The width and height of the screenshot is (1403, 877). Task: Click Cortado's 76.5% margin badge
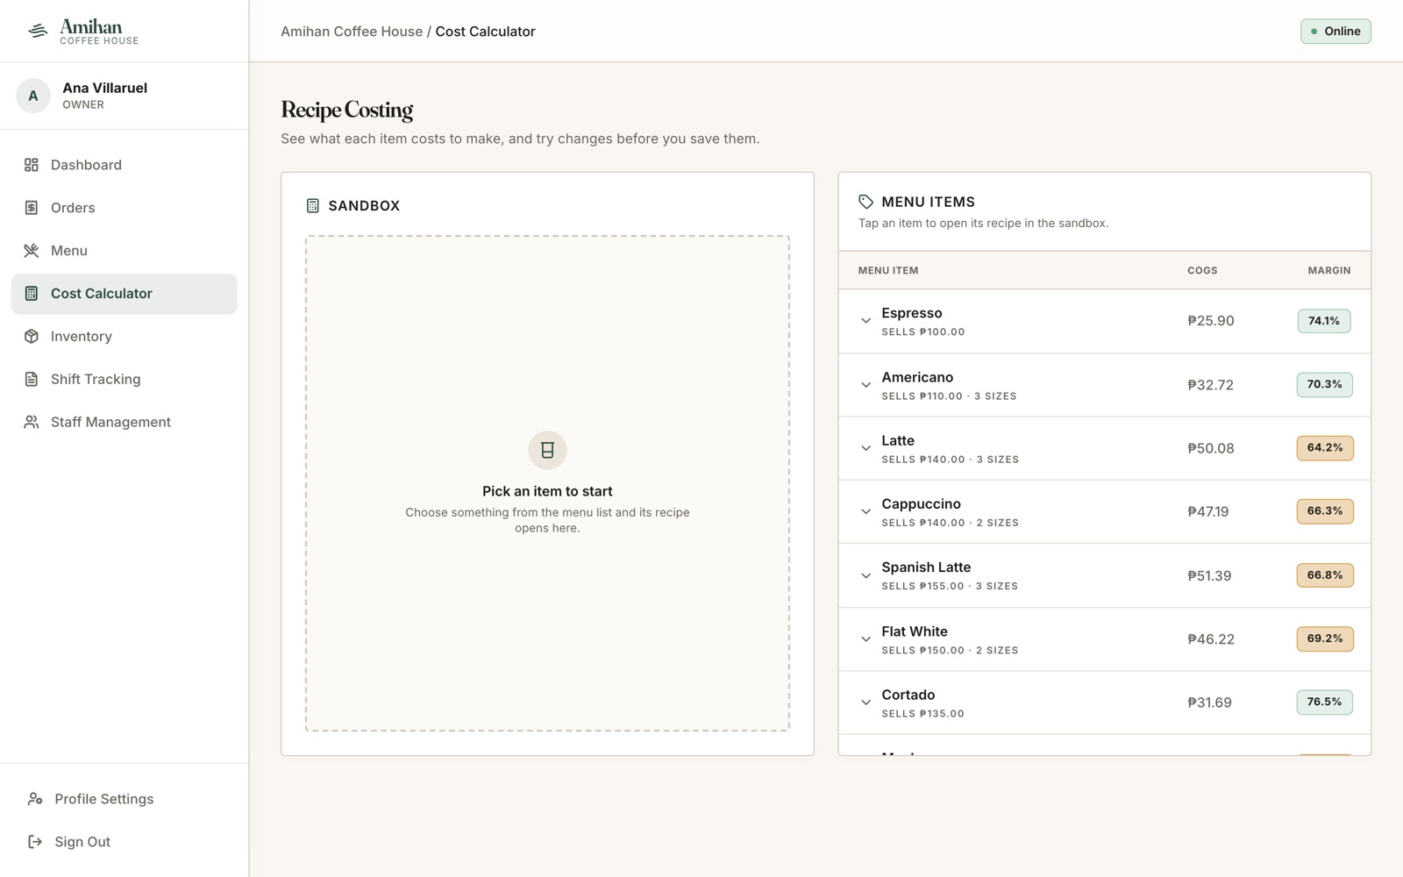(x=1324, y=702)
